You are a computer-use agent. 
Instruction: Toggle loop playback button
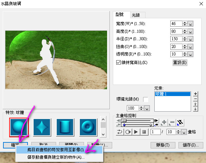click(x=120, y=132)
